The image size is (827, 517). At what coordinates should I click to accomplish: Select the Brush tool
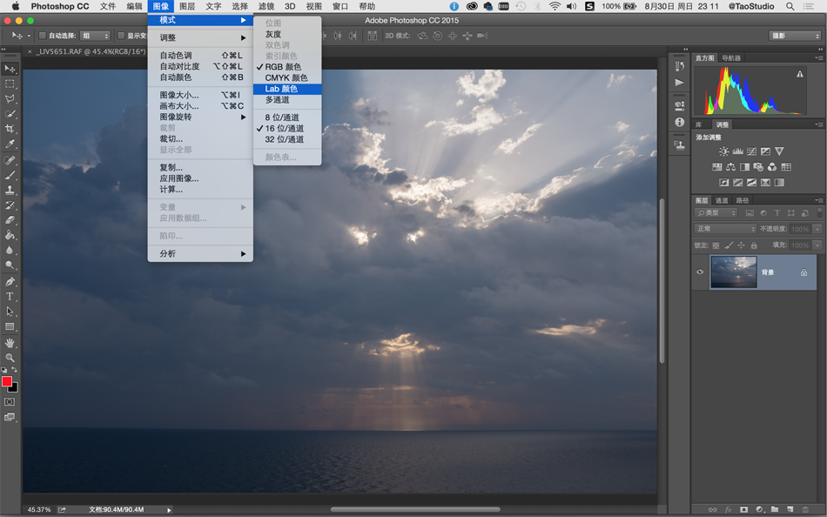click(10, 175)
